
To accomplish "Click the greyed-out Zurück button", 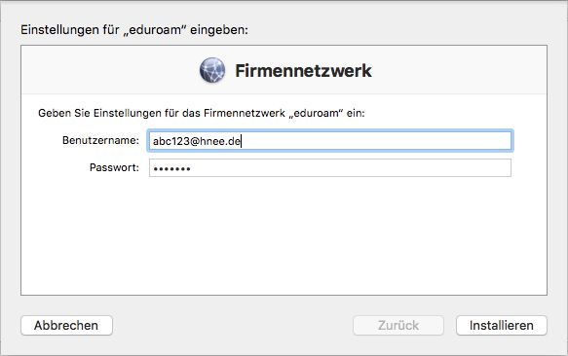I will tap(398, 325).
